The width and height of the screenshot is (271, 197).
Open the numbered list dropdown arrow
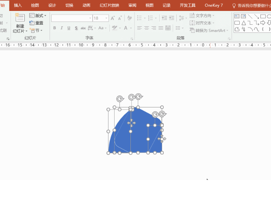[156, 18]
